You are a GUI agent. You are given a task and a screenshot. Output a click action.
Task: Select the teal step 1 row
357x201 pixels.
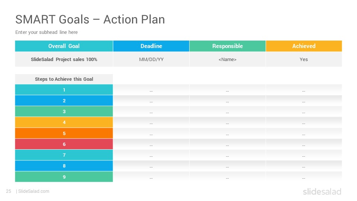click(64, 90)
